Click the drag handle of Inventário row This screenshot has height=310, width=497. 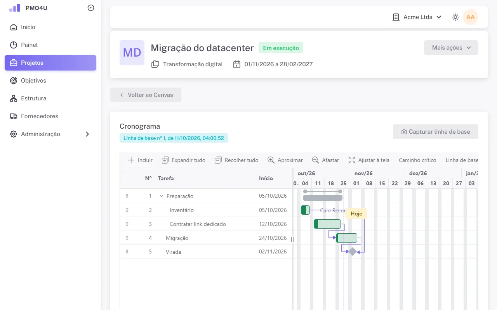(127, 210)
